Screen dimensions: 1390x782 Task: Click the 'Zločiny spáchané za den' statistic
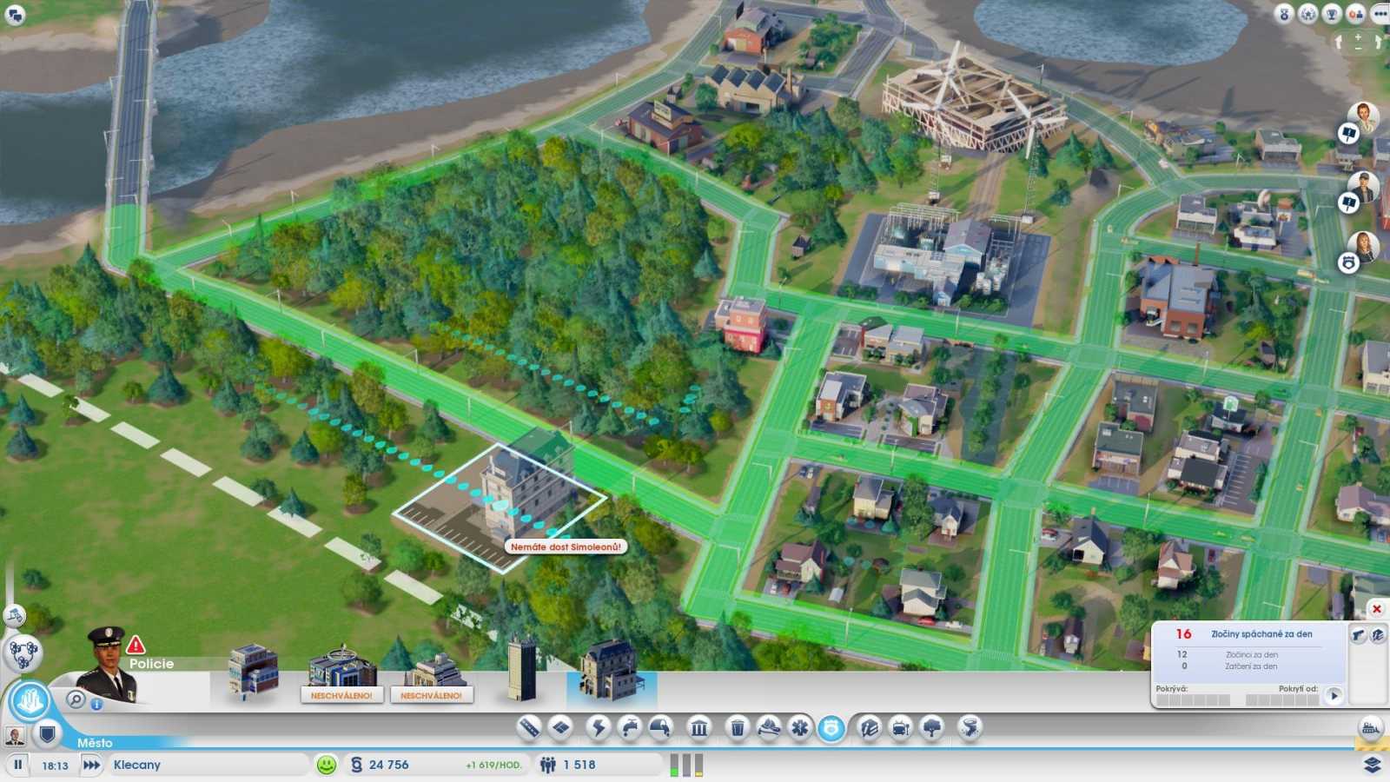(x=1261, y=634)
